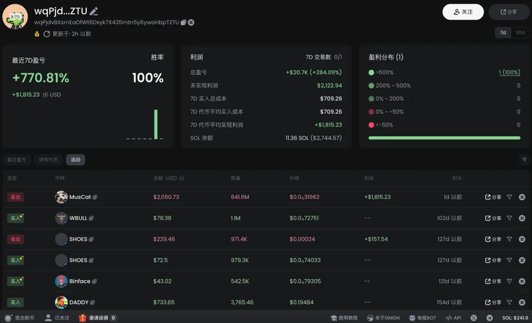Click the green profit distribution bar

pyautogui.click(x=443, y=138)
